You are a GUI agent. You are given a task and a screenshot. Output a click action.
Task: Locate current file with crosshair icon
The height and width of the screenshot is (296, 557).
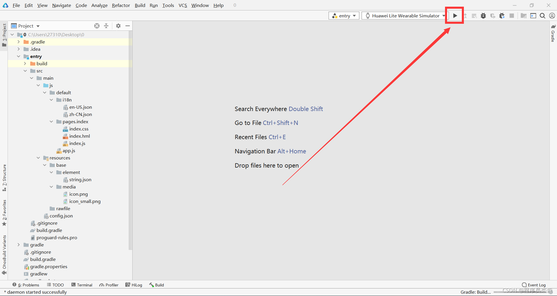97,26
